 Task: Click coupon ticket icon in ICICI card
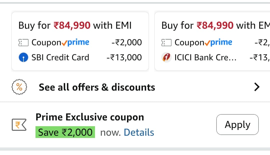click(x=166, y=43)
